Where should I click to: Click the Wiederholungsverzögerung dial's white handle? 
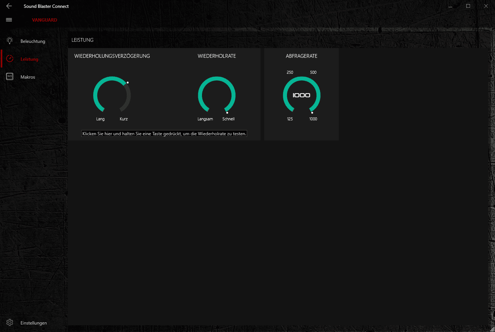tap(127, 82)
